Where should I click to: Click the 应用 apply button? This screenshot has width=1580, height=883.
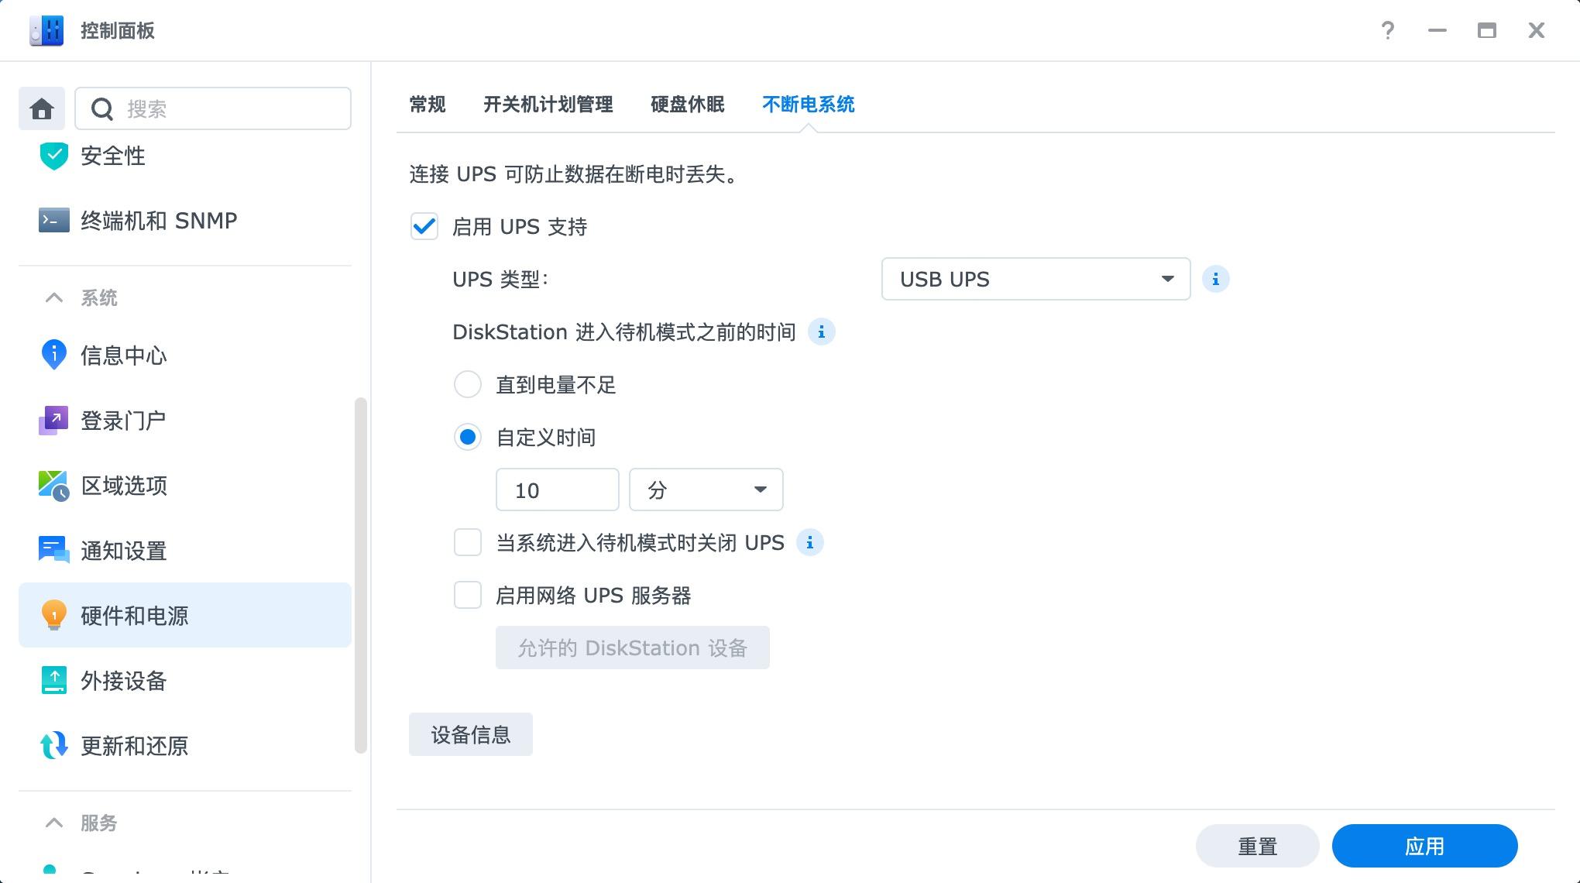tap(1424, 846)
